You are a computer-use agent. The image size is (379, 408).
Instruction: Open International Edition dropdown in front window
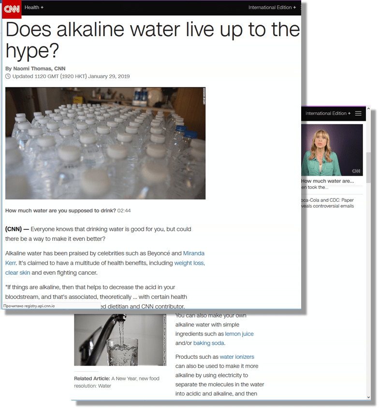pos(272,8)
